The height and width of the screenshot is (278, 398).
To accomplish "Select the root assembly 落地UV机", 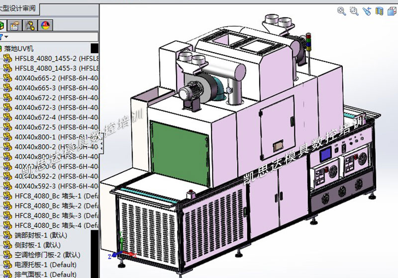I will coord(19,49).
